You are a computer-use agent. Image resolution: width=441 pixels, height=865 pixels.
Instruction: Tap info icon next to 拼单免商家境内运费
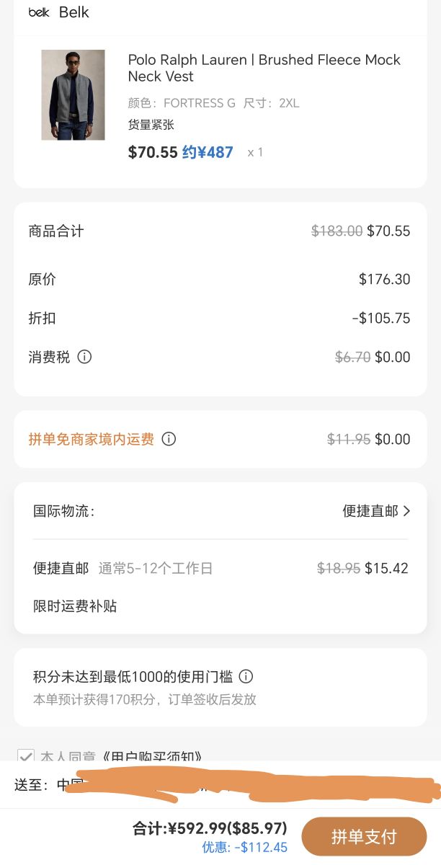point(169,439)
